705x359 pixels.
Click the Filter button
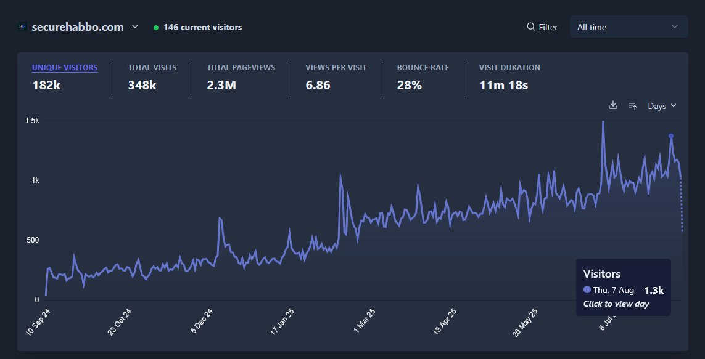pyautogui.click(x=542, y=26)
